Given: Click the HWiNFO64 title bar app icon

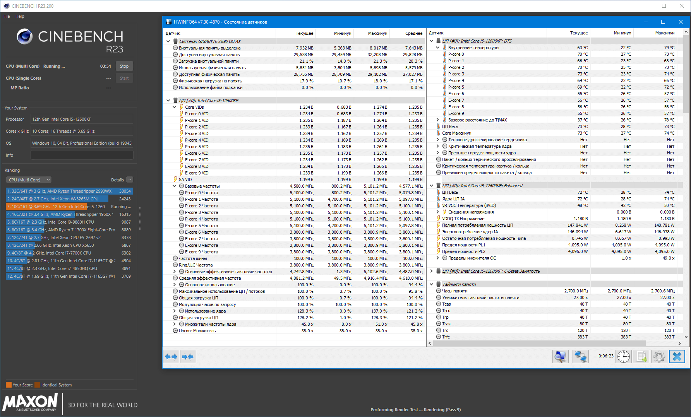Looking at the screenshot, I should (168, 22).
